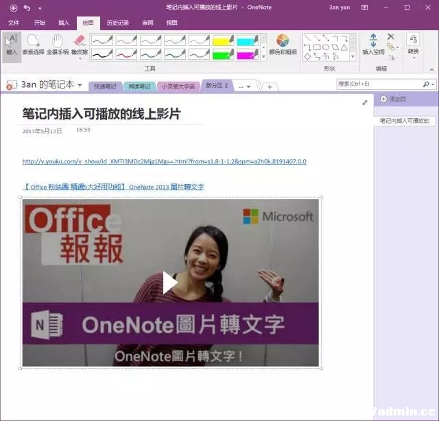
Task: Click in the 搜索 (Ctrl+E) search box
Action: 379,84
